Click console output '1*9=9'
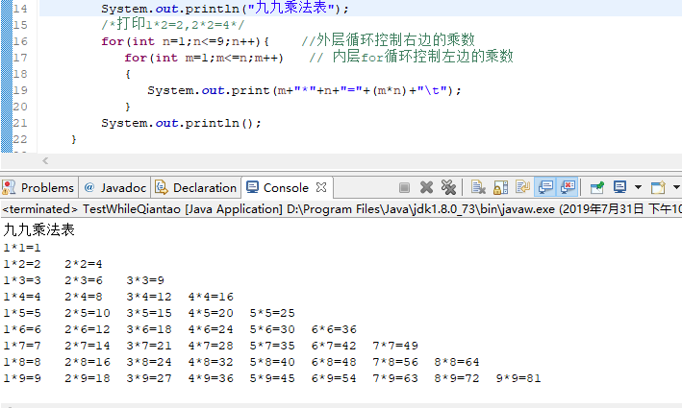 (x=22, y=378)
